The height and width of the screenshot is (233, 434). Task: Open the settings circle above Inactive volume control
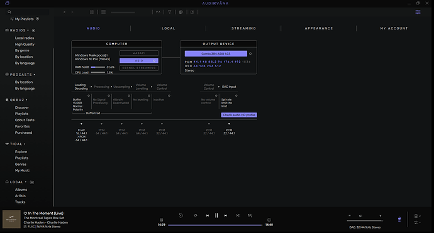(169, 95)
